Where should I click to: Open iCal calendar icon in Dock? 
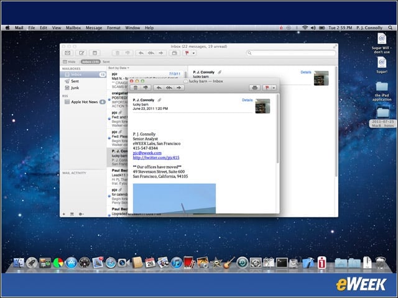(150, 263)
